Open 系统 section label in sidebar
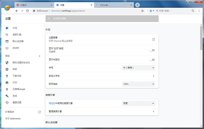This screenshot has height=129, width=204. pos(15,96)
